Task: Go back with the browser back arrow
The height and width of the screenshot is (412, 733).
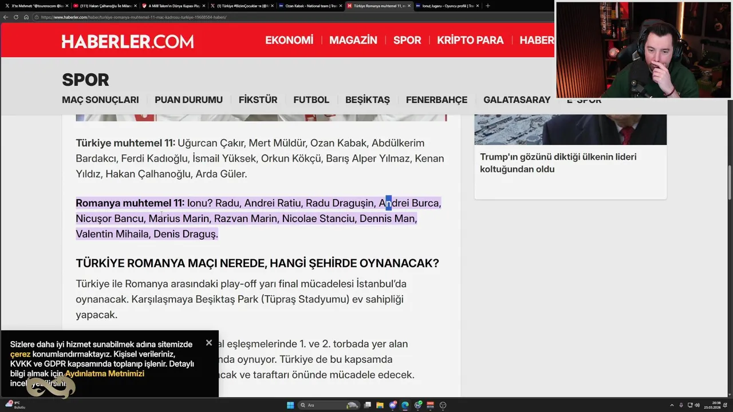Action: click(x=6, y=17)
